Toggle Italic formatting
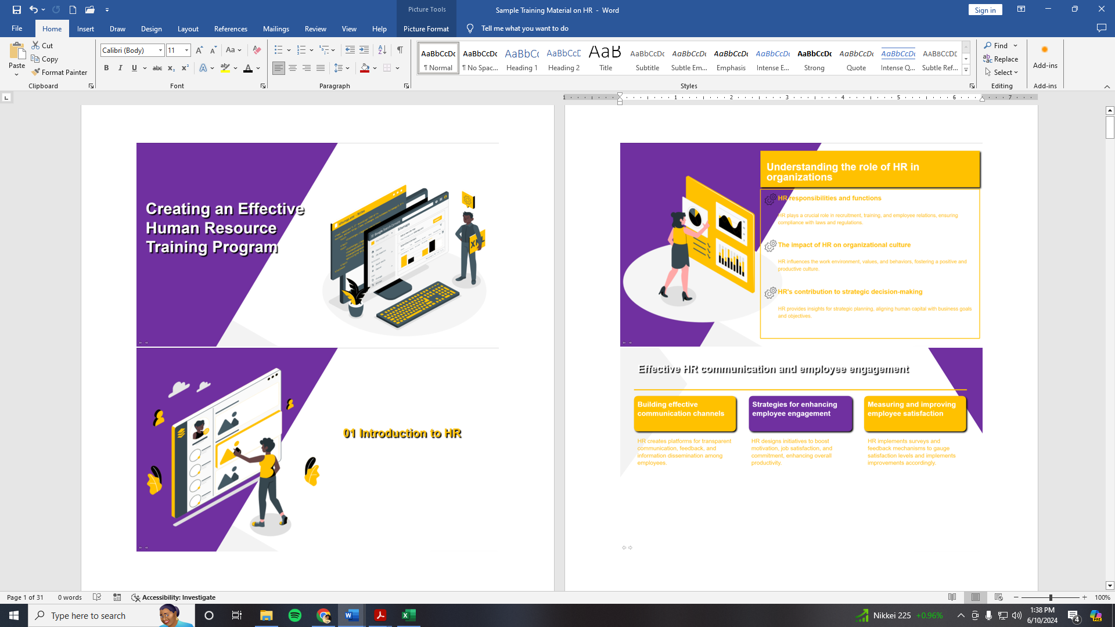 point(120,68)
